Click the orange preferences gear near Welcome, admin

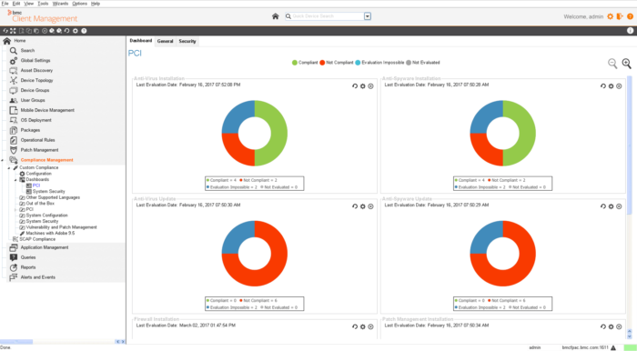click(x=611, y=16)
